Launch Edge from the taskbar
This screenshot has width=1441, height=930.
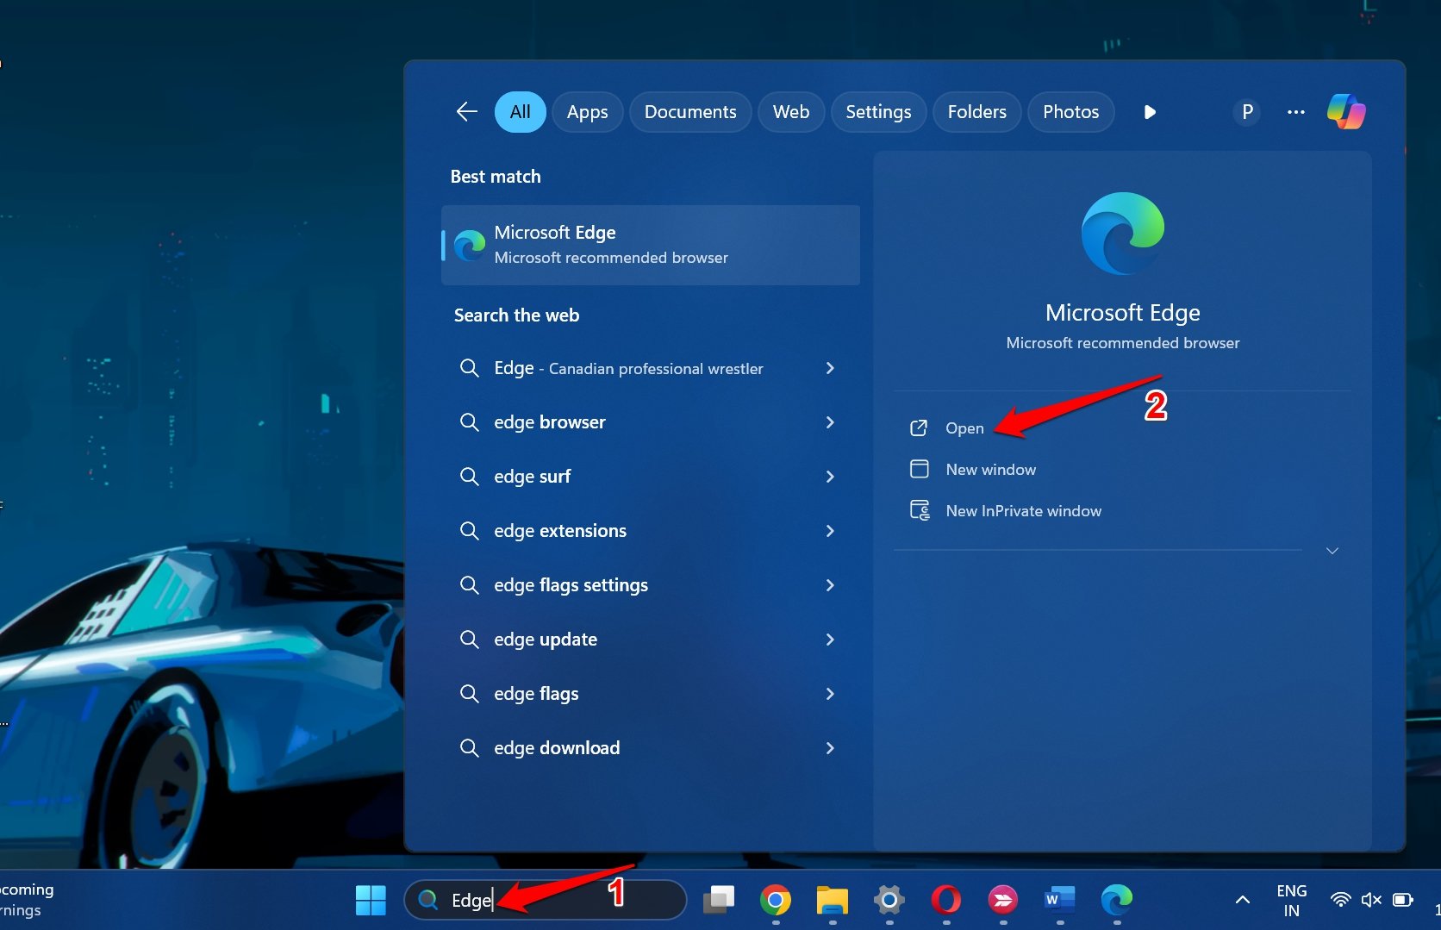pyautogui.click(x=1117, y=901)
